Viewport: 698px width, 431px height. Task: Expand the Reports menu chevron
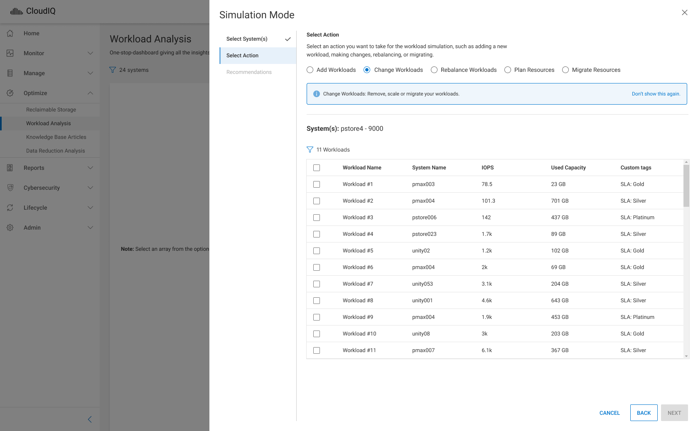tap(90, 168)
